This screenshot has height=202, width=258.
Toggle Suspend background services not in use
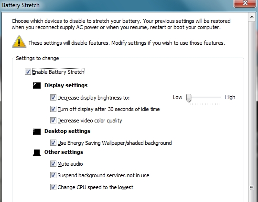(53, 175)
